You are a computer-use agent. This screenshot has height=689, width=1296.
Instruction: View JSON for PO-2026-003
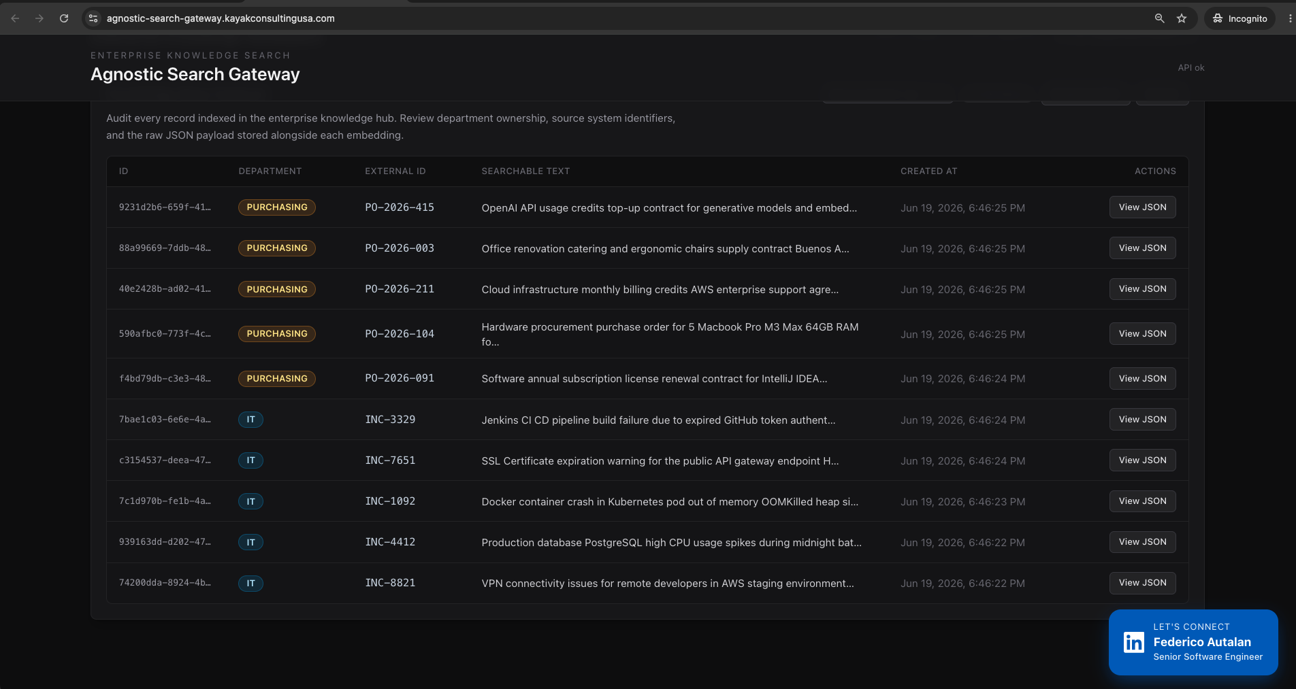(1142, 248)
